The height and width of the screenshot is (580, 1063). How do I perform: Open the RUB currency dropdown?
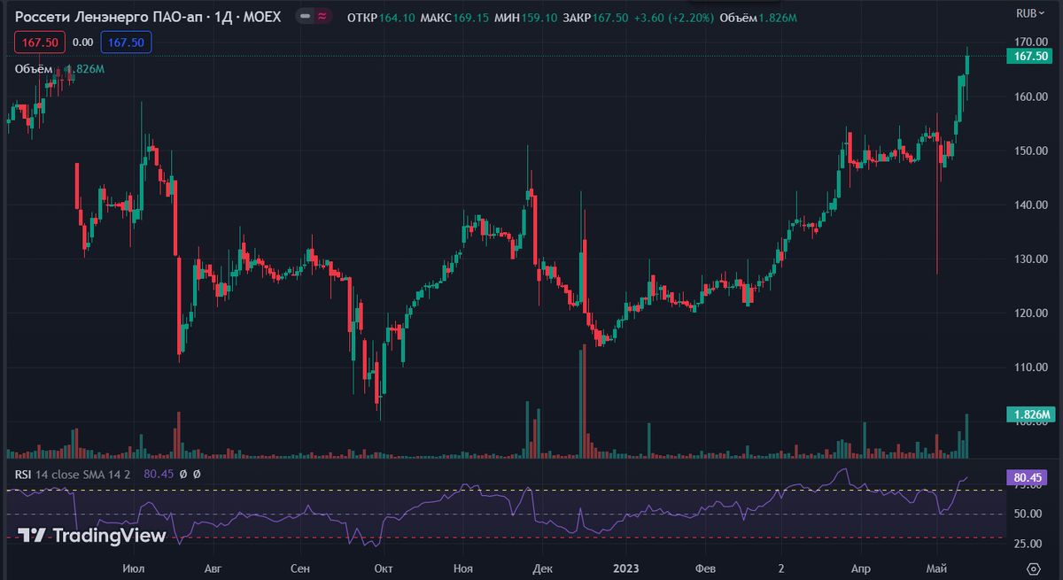tap(1029, 12)
